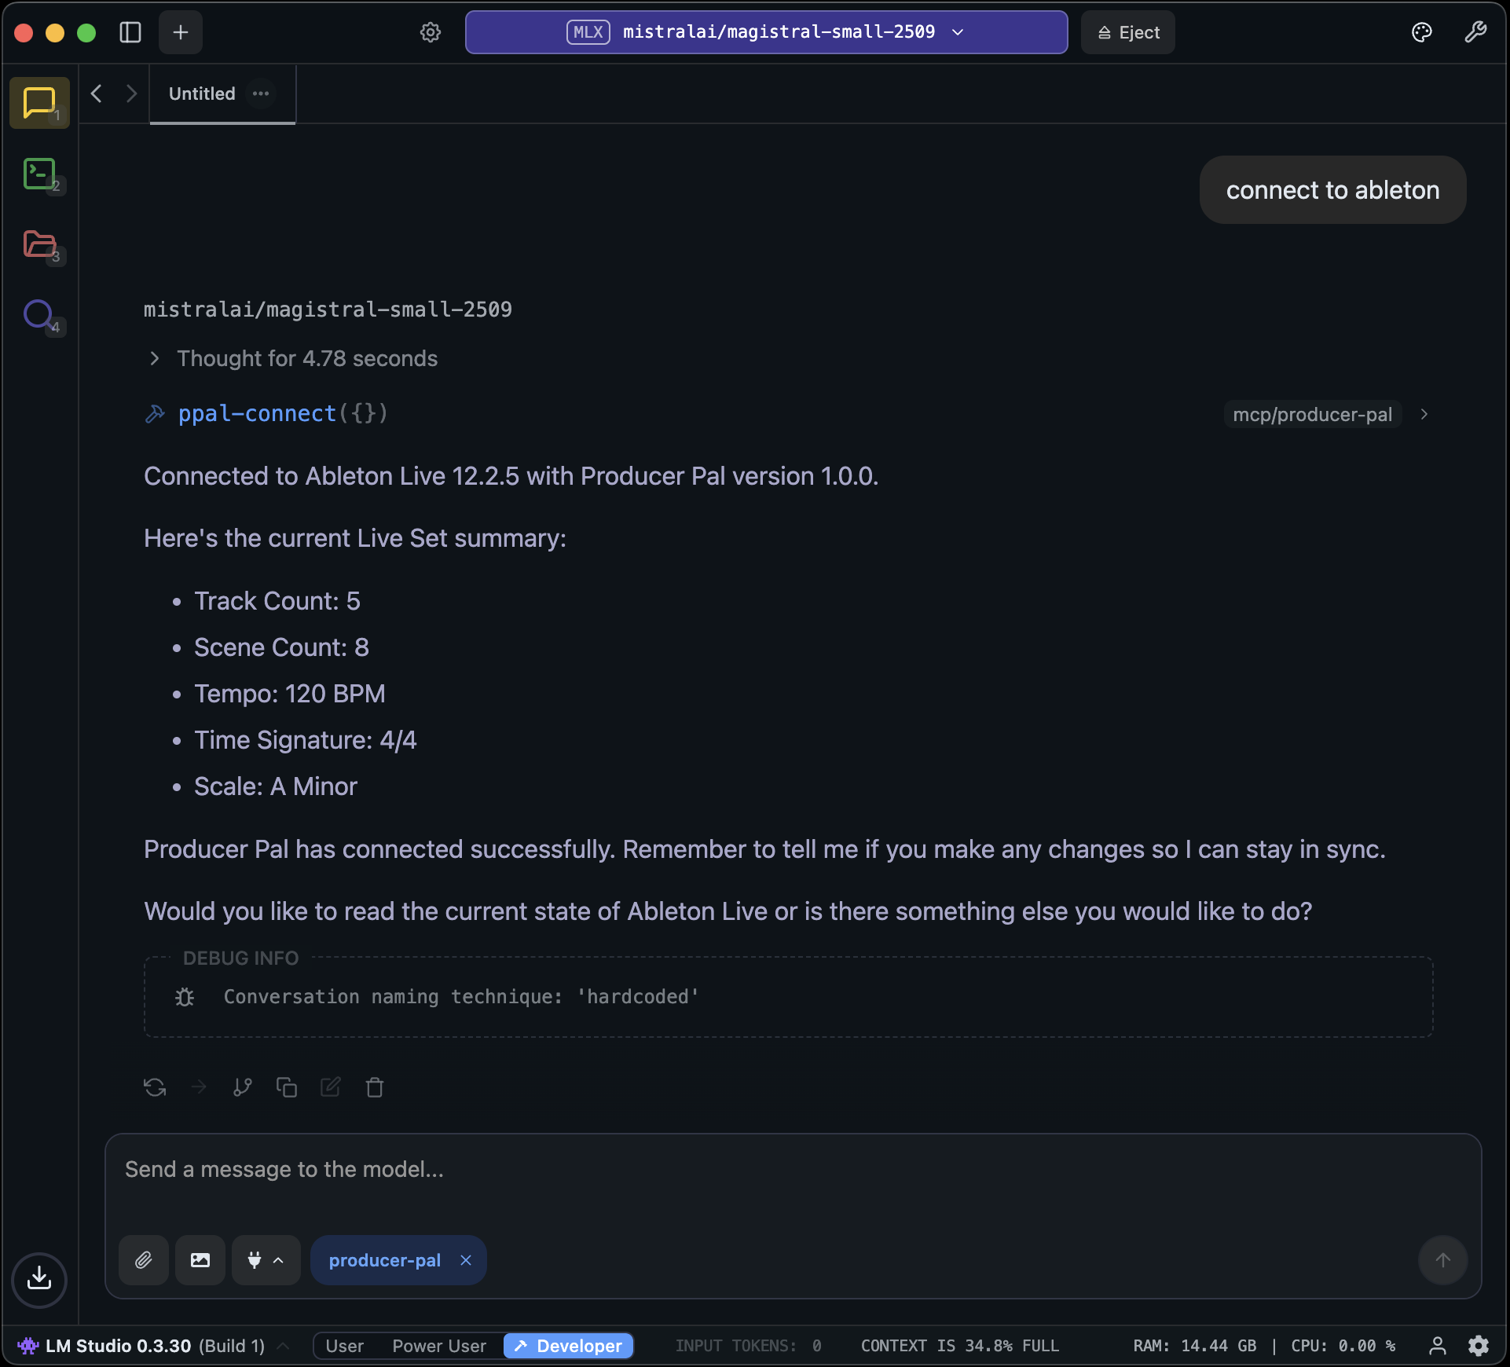
Task: Expand the mcp/producer-pal tool call details
Action: point(1424,415)
